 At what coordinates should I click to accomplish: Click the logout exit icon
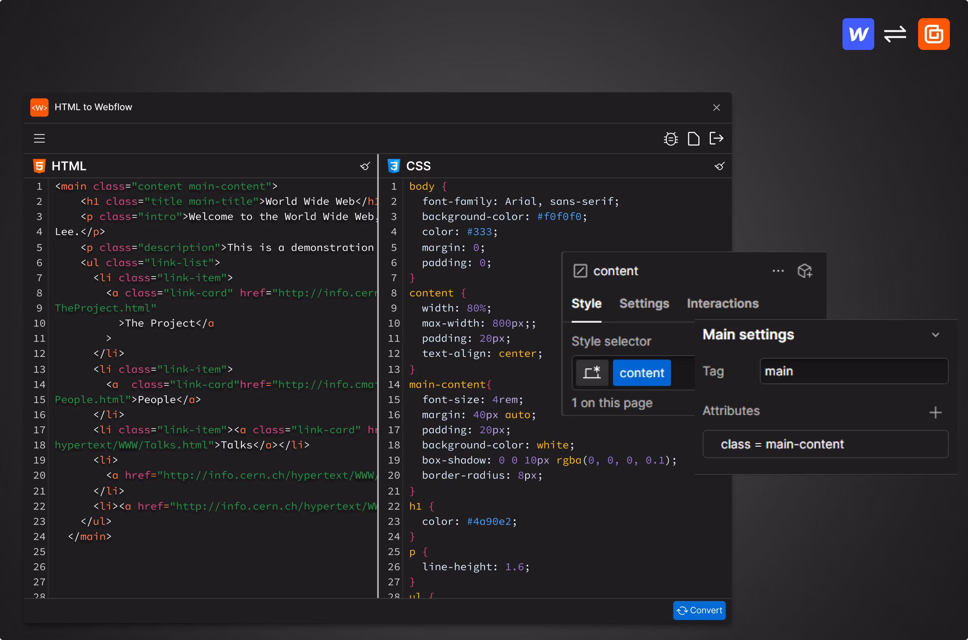716,138
